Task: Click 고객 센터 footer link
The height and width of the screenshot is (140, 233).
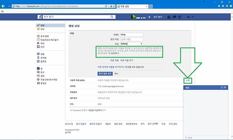Action: [x=173, y=124]
